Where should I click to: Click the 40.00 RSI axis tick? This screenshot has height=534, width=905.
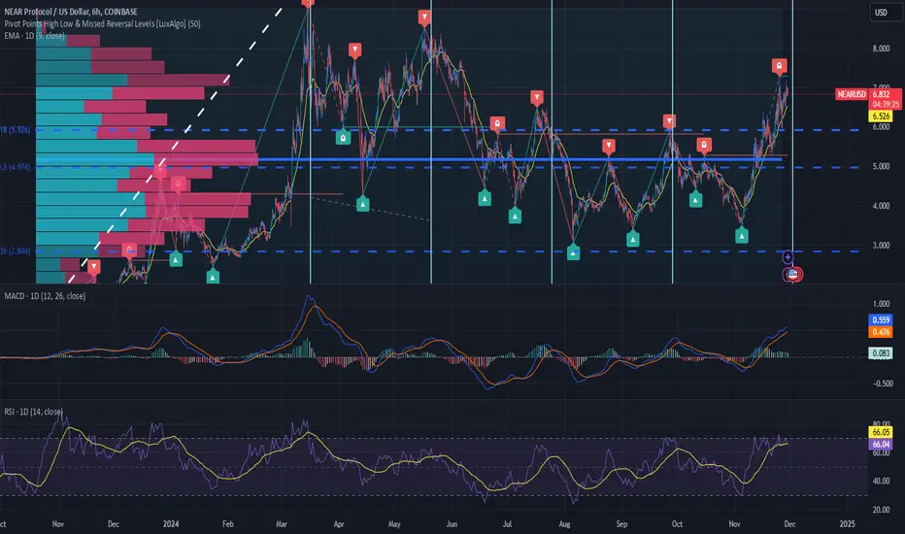coord(881,481)
